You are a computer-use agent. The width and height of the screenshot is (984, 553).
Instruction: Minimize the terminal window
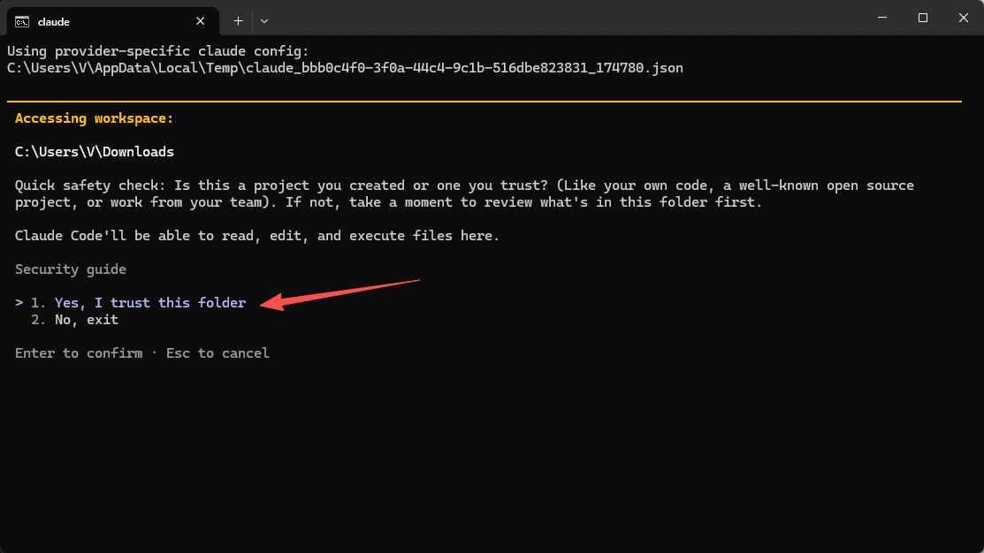tap(882, 18)
